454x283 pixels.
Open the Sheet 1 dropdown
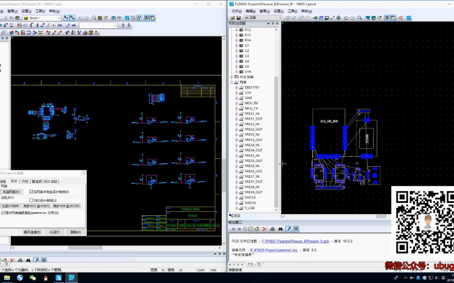coord(58,18)
